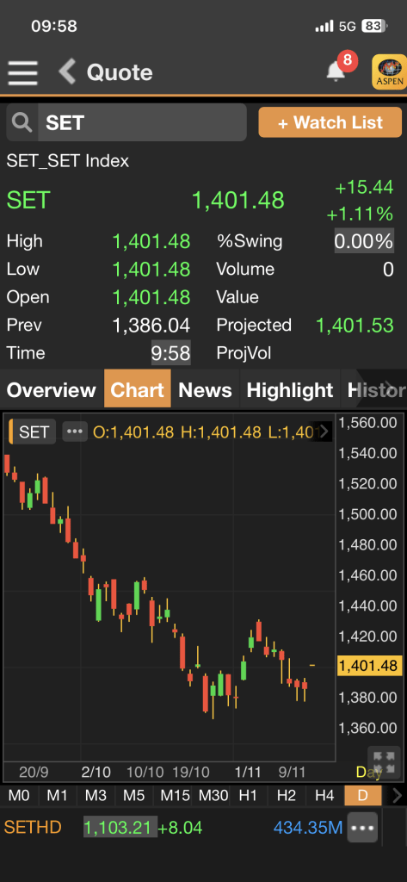The width and height of the screenshot is (407, 882).
Task: Expand chart to fullscreen
Action: click(x=385, y=761)
